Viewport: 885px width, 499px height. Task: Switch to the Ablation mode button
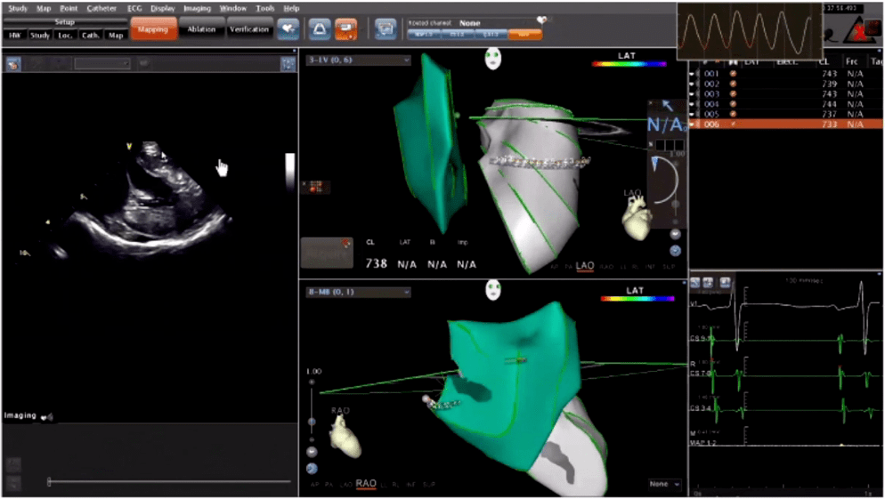(x=202, y=29)
